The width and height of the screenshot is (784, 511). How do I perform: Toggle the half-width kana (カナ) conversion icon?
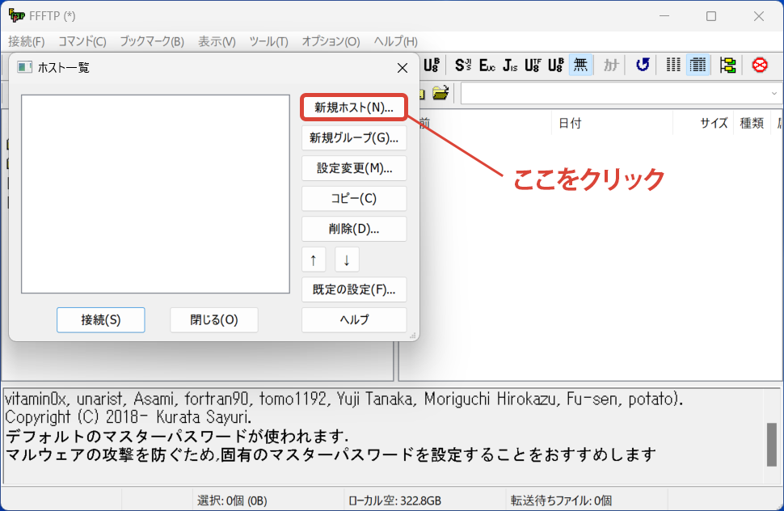tap(610, 65)
